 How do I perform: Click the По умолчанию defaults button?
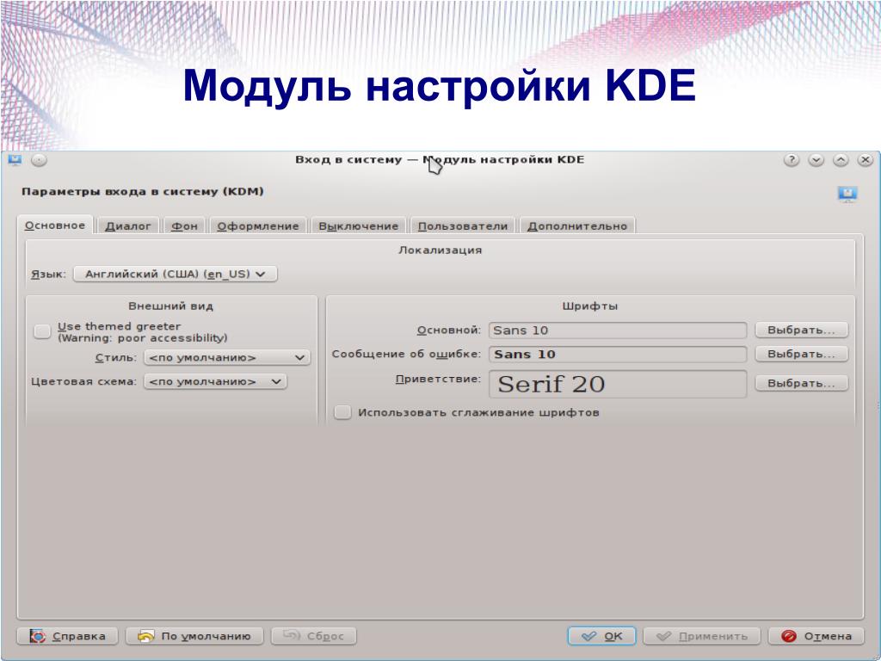[x=194, y=636]
